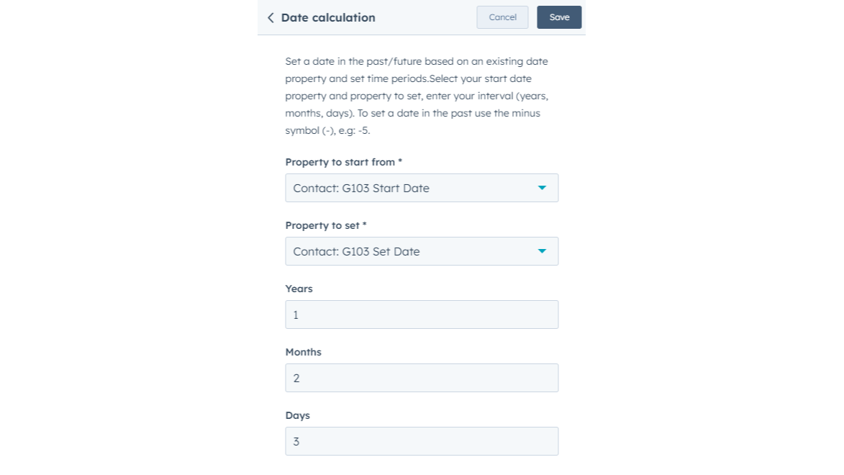Click the 'Years' field label
Viewport: 844px width, 475px height.
pos(299,289)
